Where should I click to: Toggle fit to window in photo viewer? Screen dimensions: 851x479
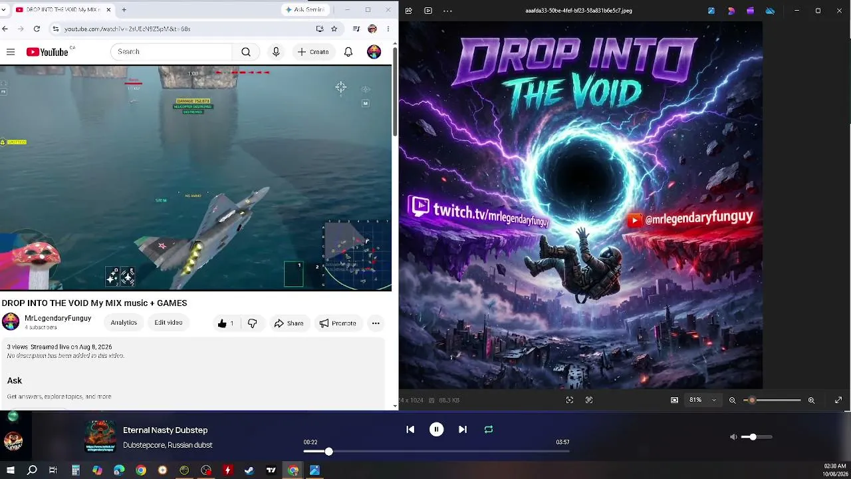[x=570, y=400]
